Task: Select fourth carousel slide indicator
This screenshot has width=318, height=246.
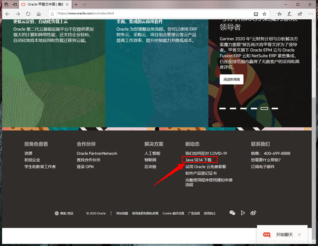Action: [254, 108]
